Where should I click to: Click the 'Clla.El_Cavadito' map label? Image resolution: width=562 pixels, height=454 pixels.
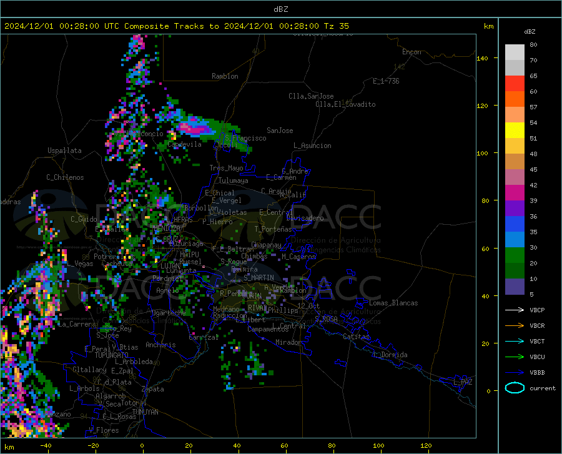pos(345,104)
